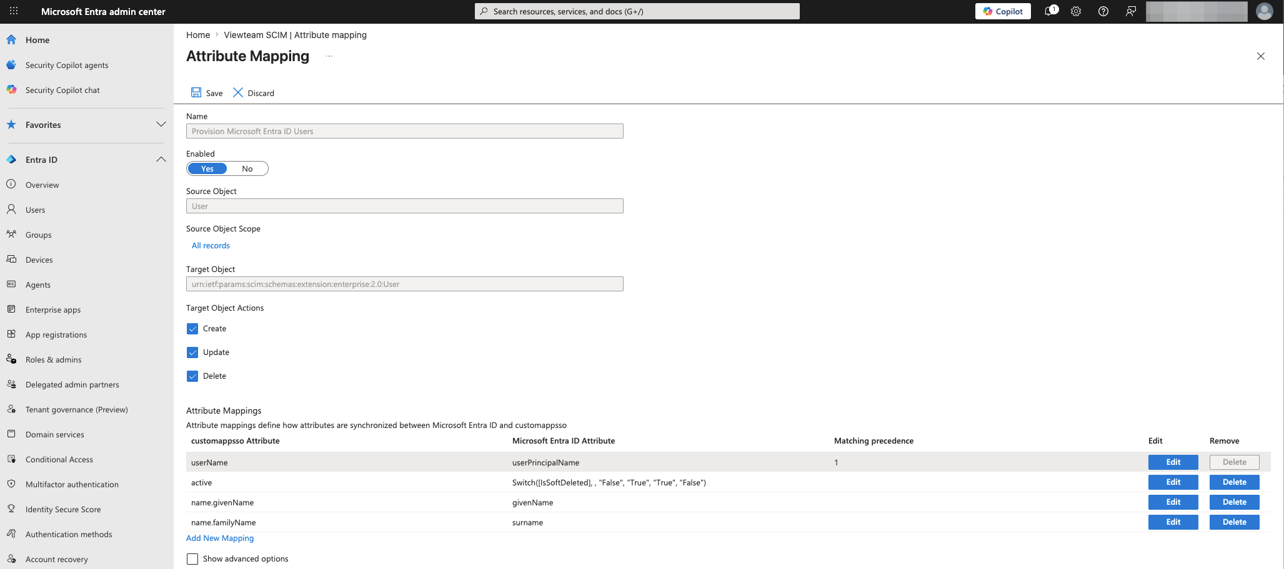Open the settings gear icon
Screen dimensions: 1284x569
(x=1076, y=11)
